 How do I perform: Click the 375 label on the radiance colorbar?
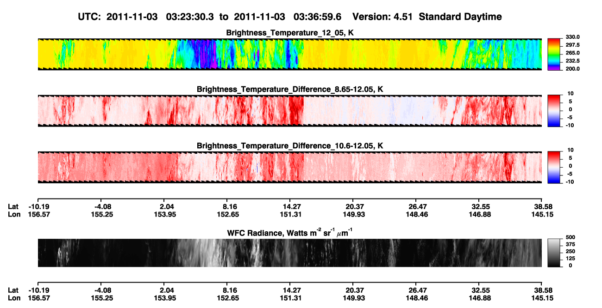point(571,244)
